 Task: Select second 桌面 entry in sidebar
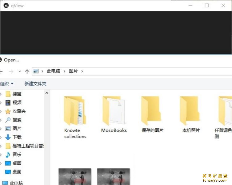17,172
